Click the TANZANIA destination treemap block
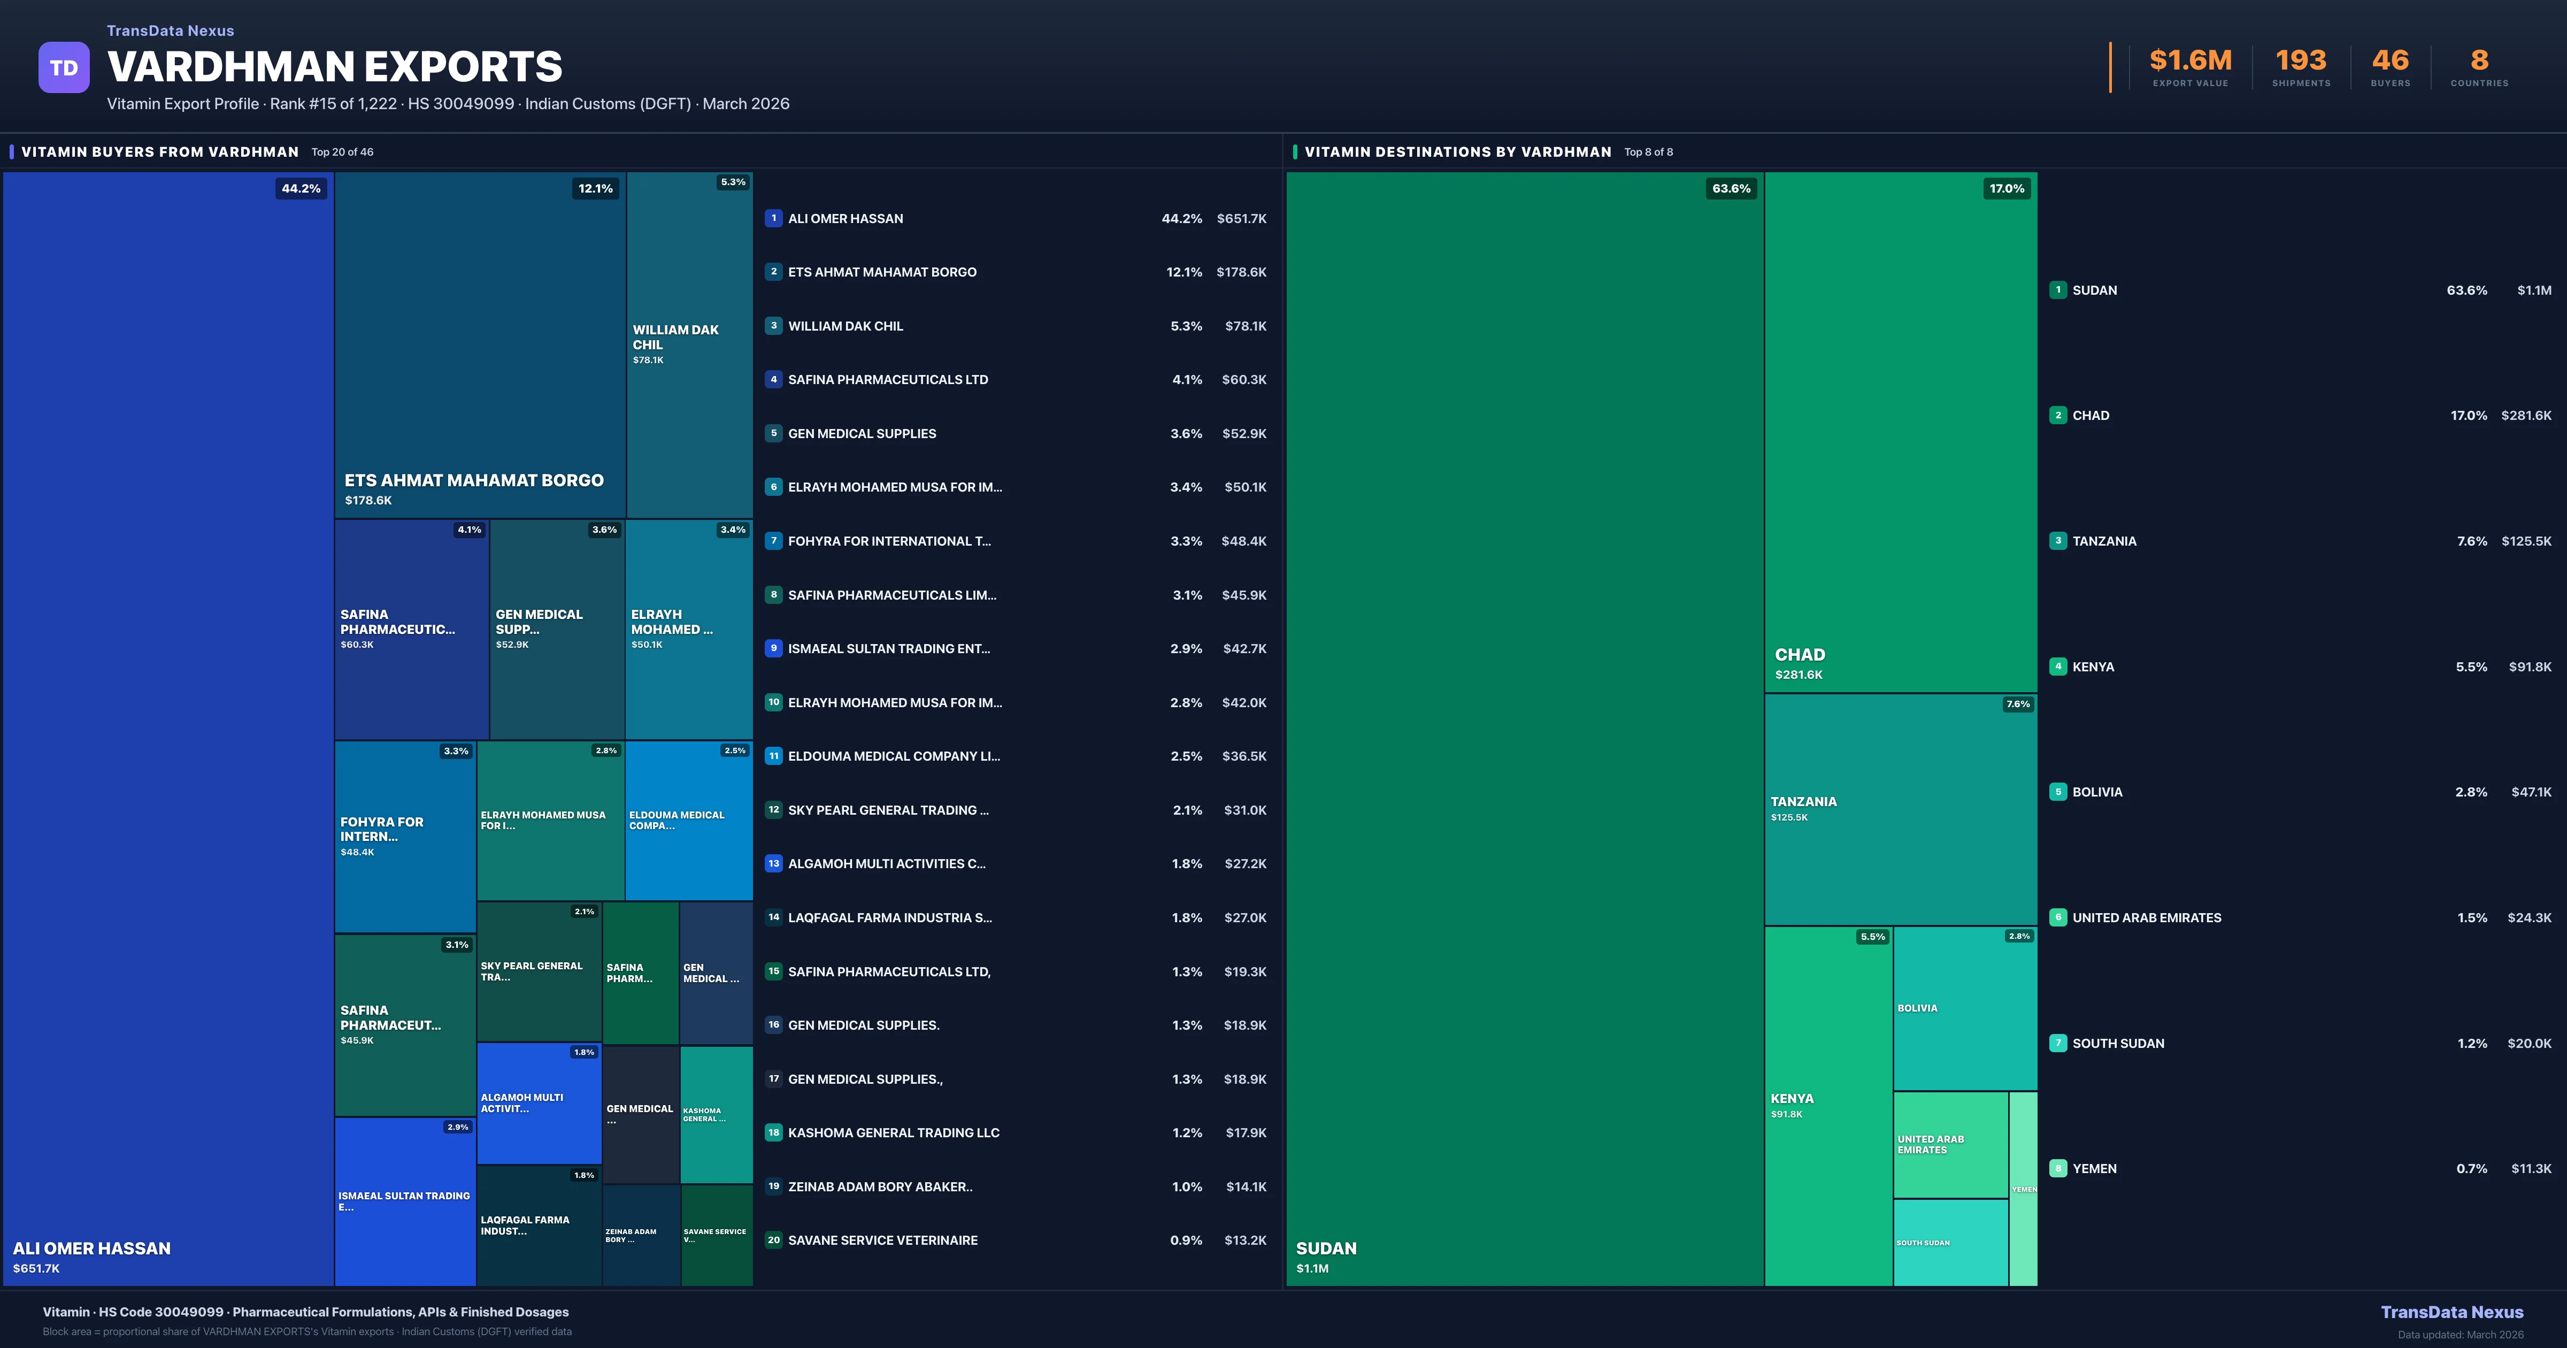The width and height of the screenshot is (2567, 1348). (x=1900, y=809)
